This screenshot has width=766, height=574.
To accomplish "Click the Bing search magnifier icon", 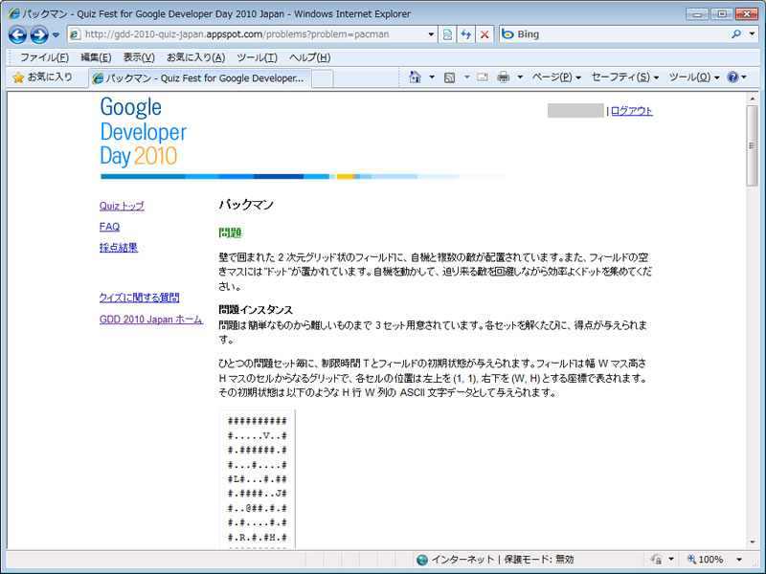I will 737,35.
